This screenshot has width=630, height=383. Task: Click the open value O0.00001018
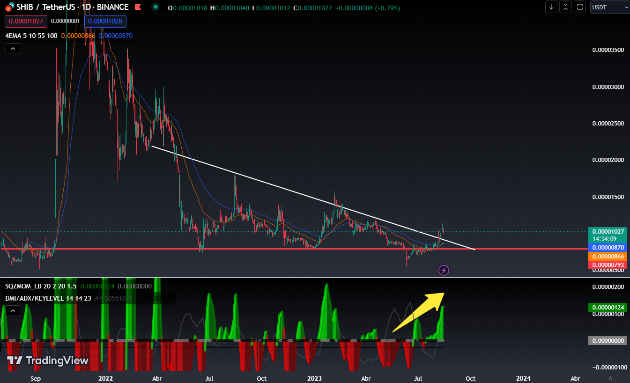click(x=188, y=7)
